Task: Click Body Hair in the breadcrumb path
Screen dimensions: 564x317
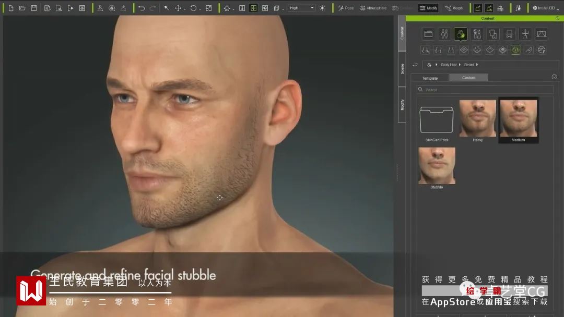Action: (449, 65)
